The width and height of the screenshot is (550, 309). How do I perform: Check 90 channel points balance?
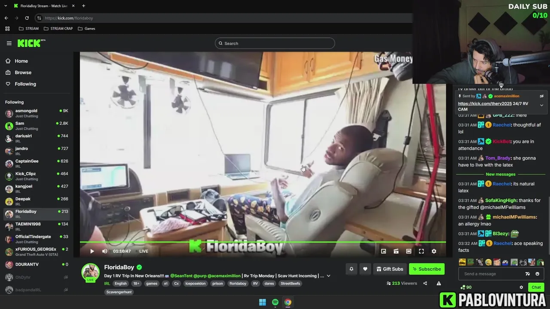[x=466, y=287]
